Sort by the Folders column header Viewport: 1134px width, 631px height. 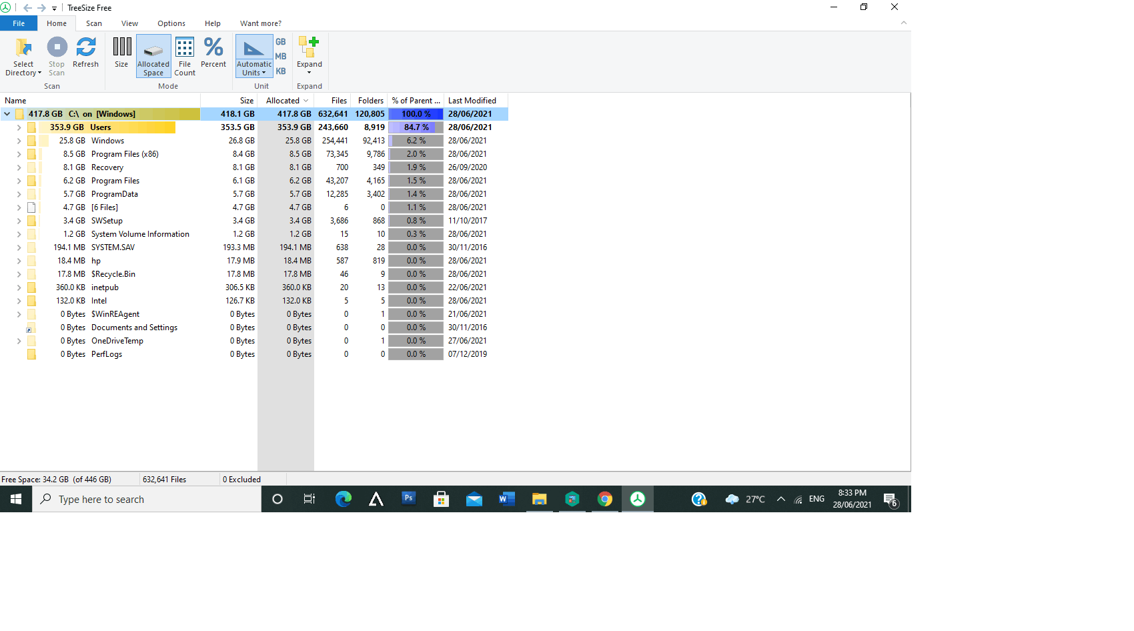coord(369,101)
